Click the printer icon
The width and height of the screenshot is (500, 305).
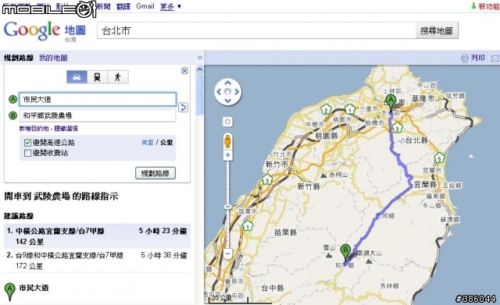(x=465, y=59)
